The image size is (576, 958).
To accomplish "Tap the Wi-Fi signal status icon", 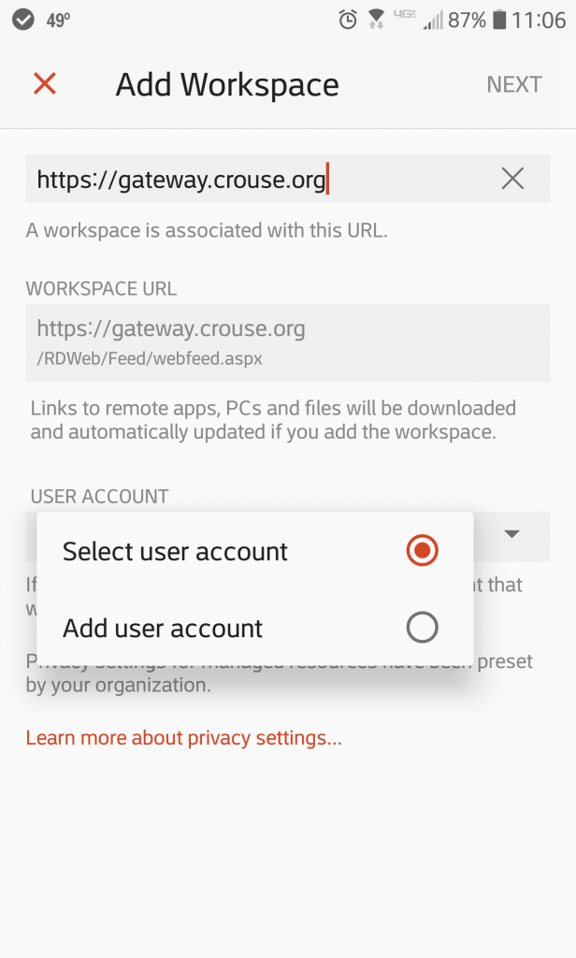I will click(376, 21).
